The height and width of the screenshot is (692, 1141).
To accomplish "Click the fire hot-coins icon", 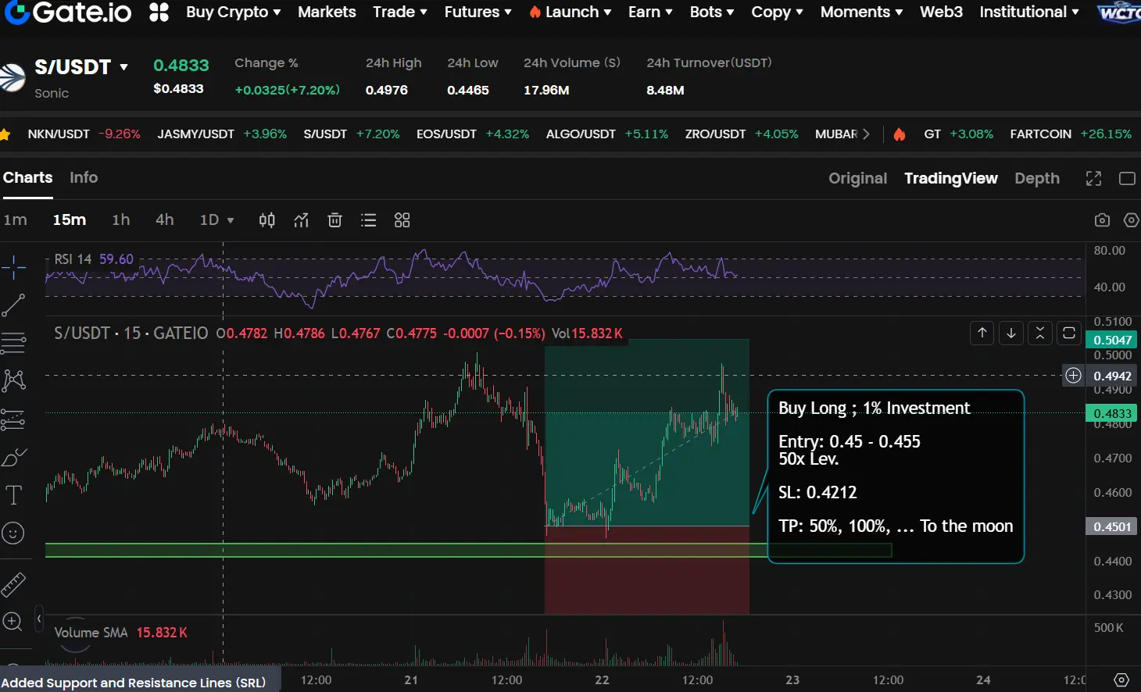I will point(900,134).
